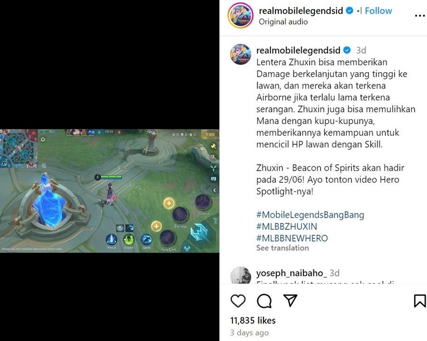Click the yoseph_naibaho_ commenter avatar

coord(241,276)
